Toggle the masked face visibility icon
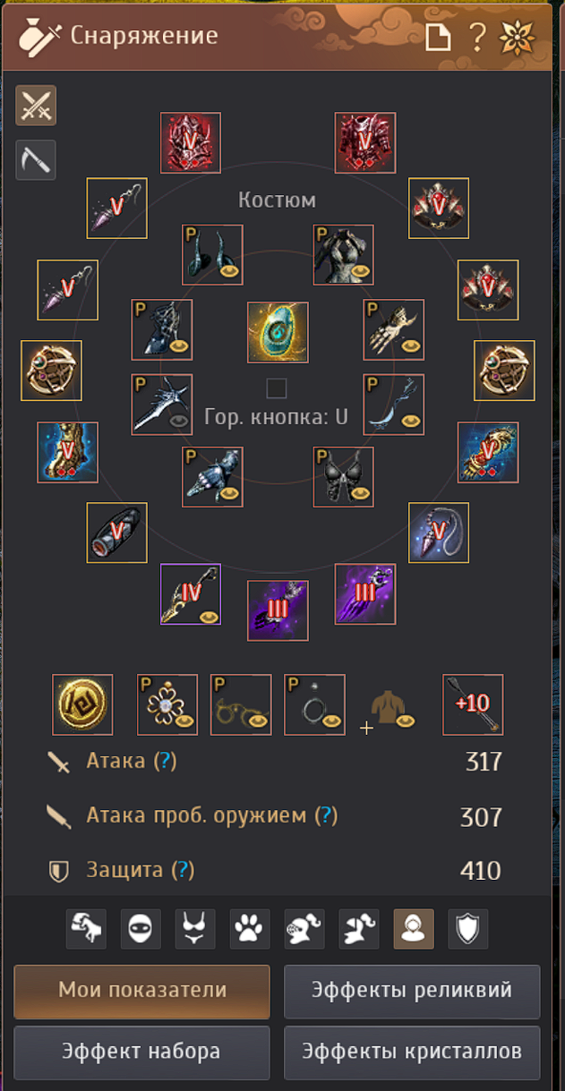The width and height of the screenshot is (565, 1091). tap(141, 929)
